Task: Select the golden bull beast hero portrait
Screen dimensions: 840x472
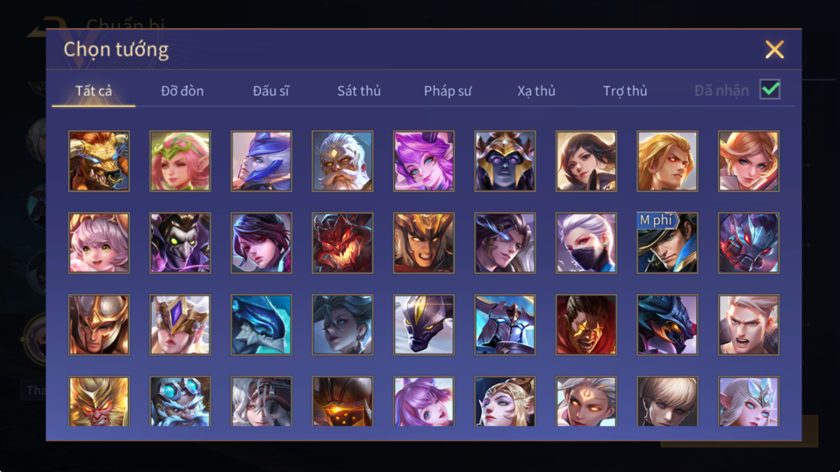Action: [99, 161]
